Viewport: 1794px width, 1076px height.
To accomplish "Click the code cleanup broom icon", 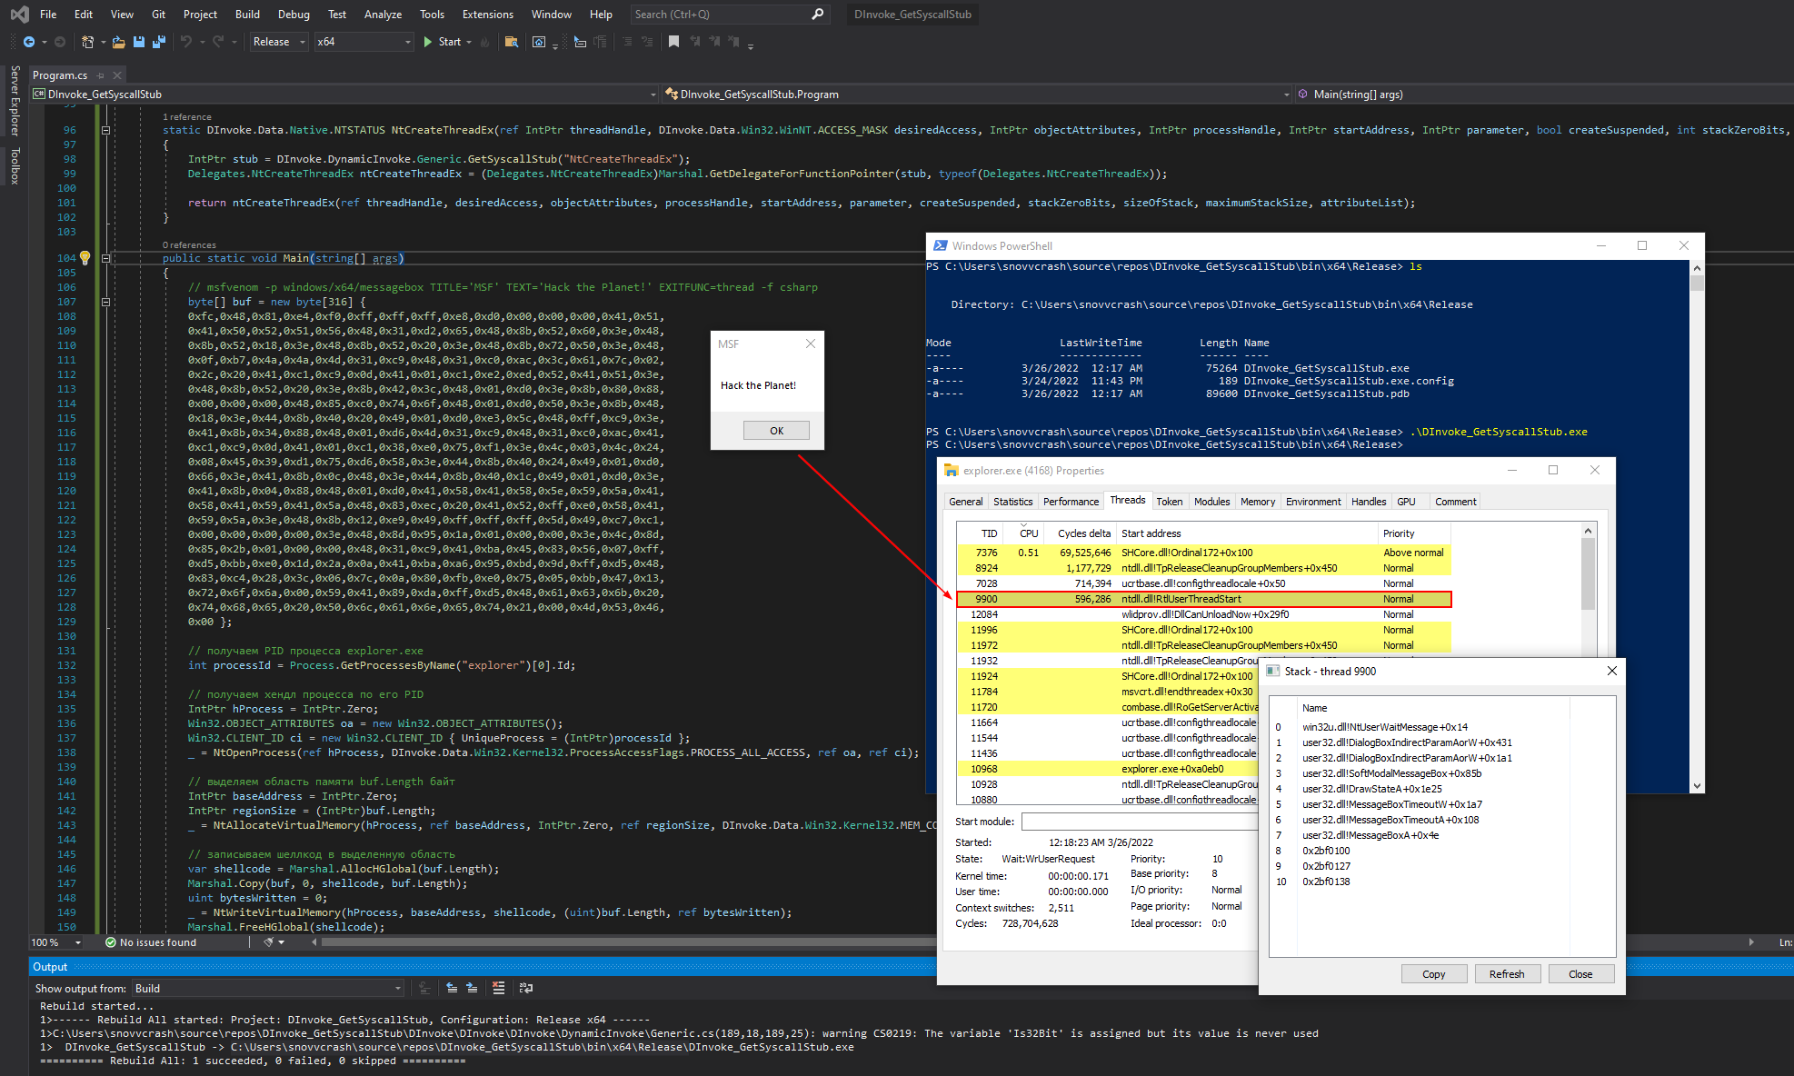I will [x=269, y=942].
